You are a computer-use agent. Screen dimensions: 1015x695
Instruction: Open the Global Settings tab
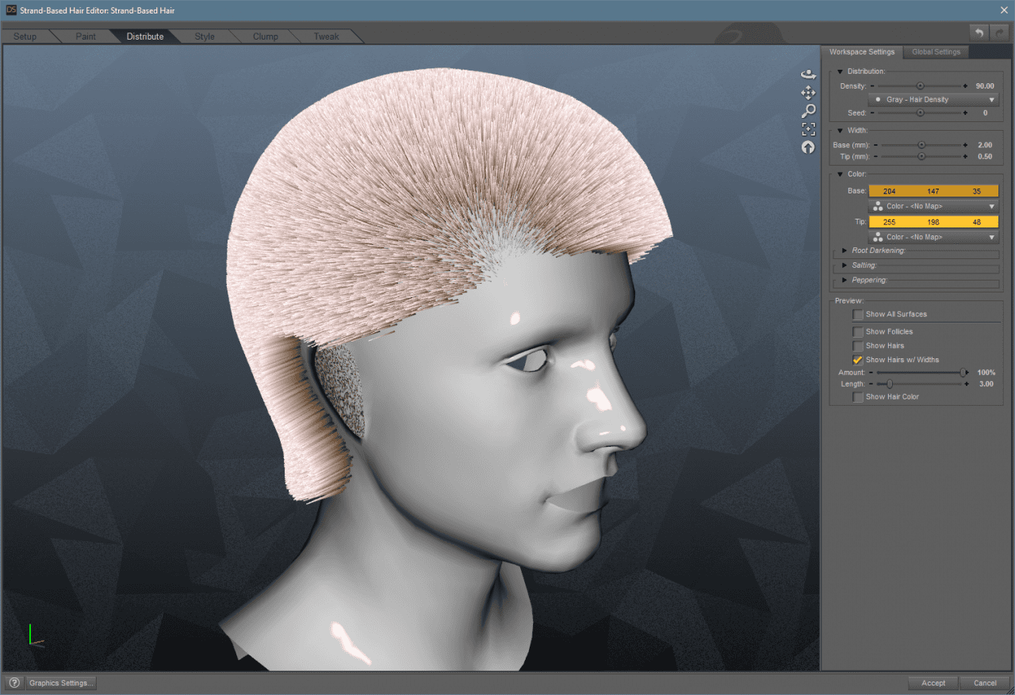coord(936,52)
